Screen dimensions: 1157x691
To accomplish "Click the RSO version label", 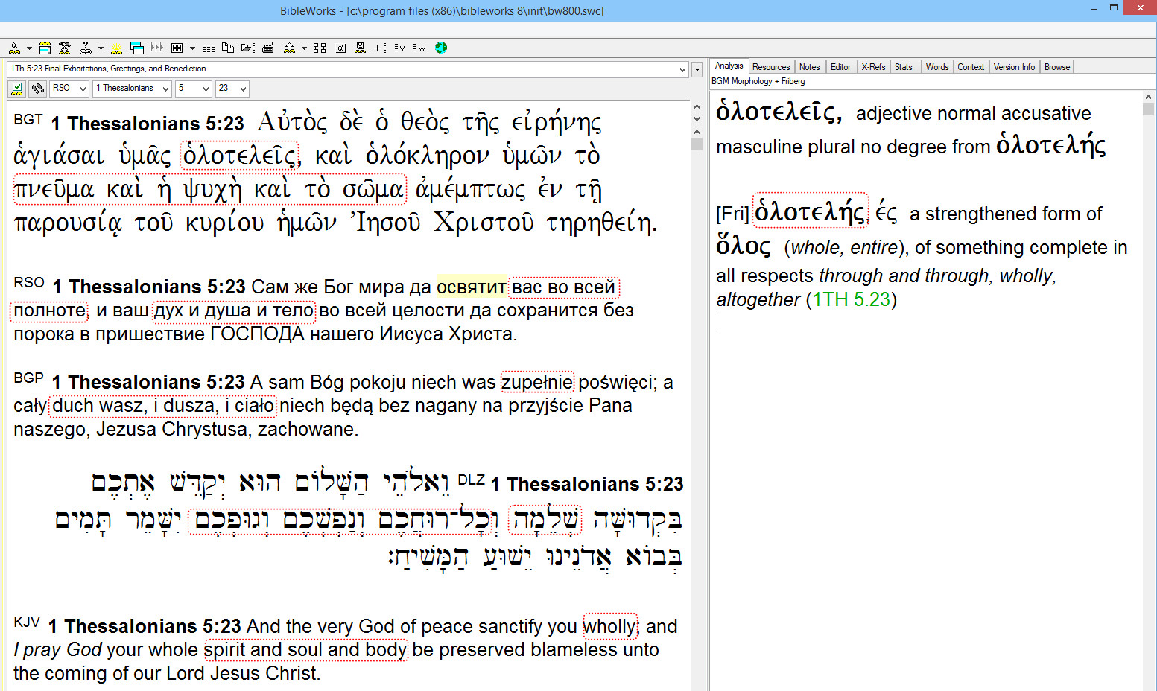I will (29, 283).
